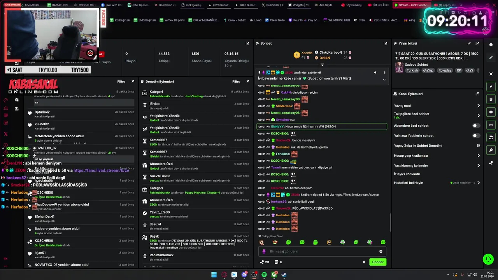Open chat settings gear beside Gönder
Screen dimensions: 498x280
pos(364,262)
